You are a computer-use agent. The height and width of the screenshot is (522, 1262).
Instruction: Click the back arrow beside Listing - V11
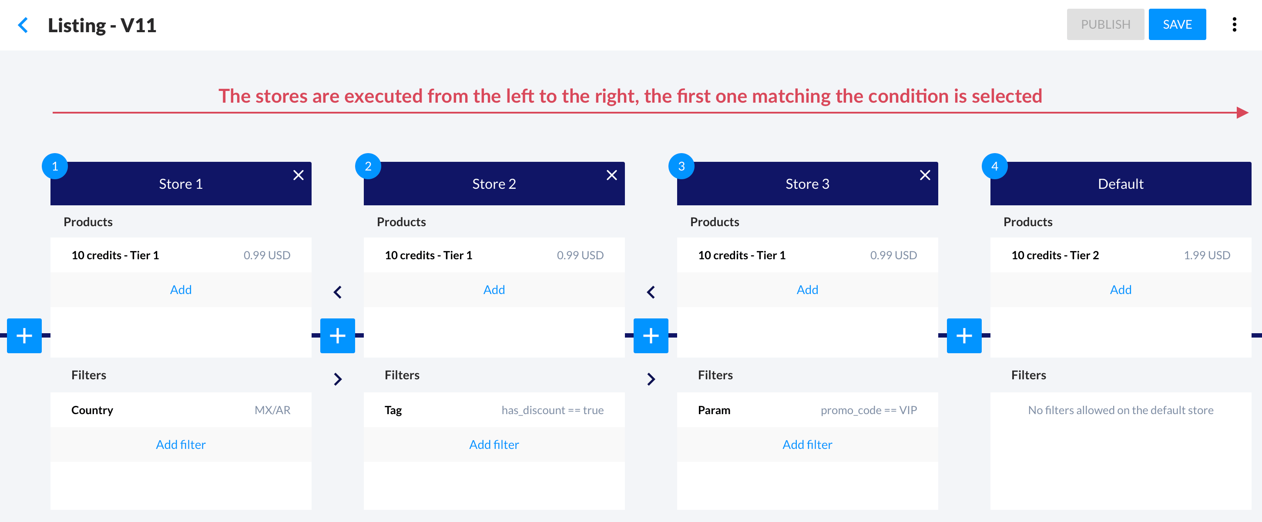click(x=23, y=25)
